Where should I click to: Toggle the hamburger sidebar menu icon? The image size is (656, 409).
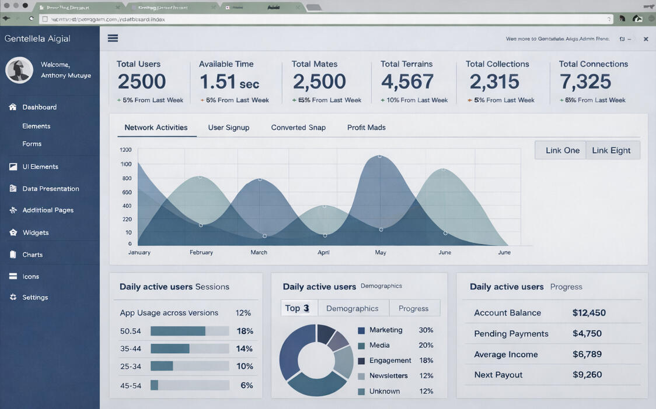click(x=113, y=38)
